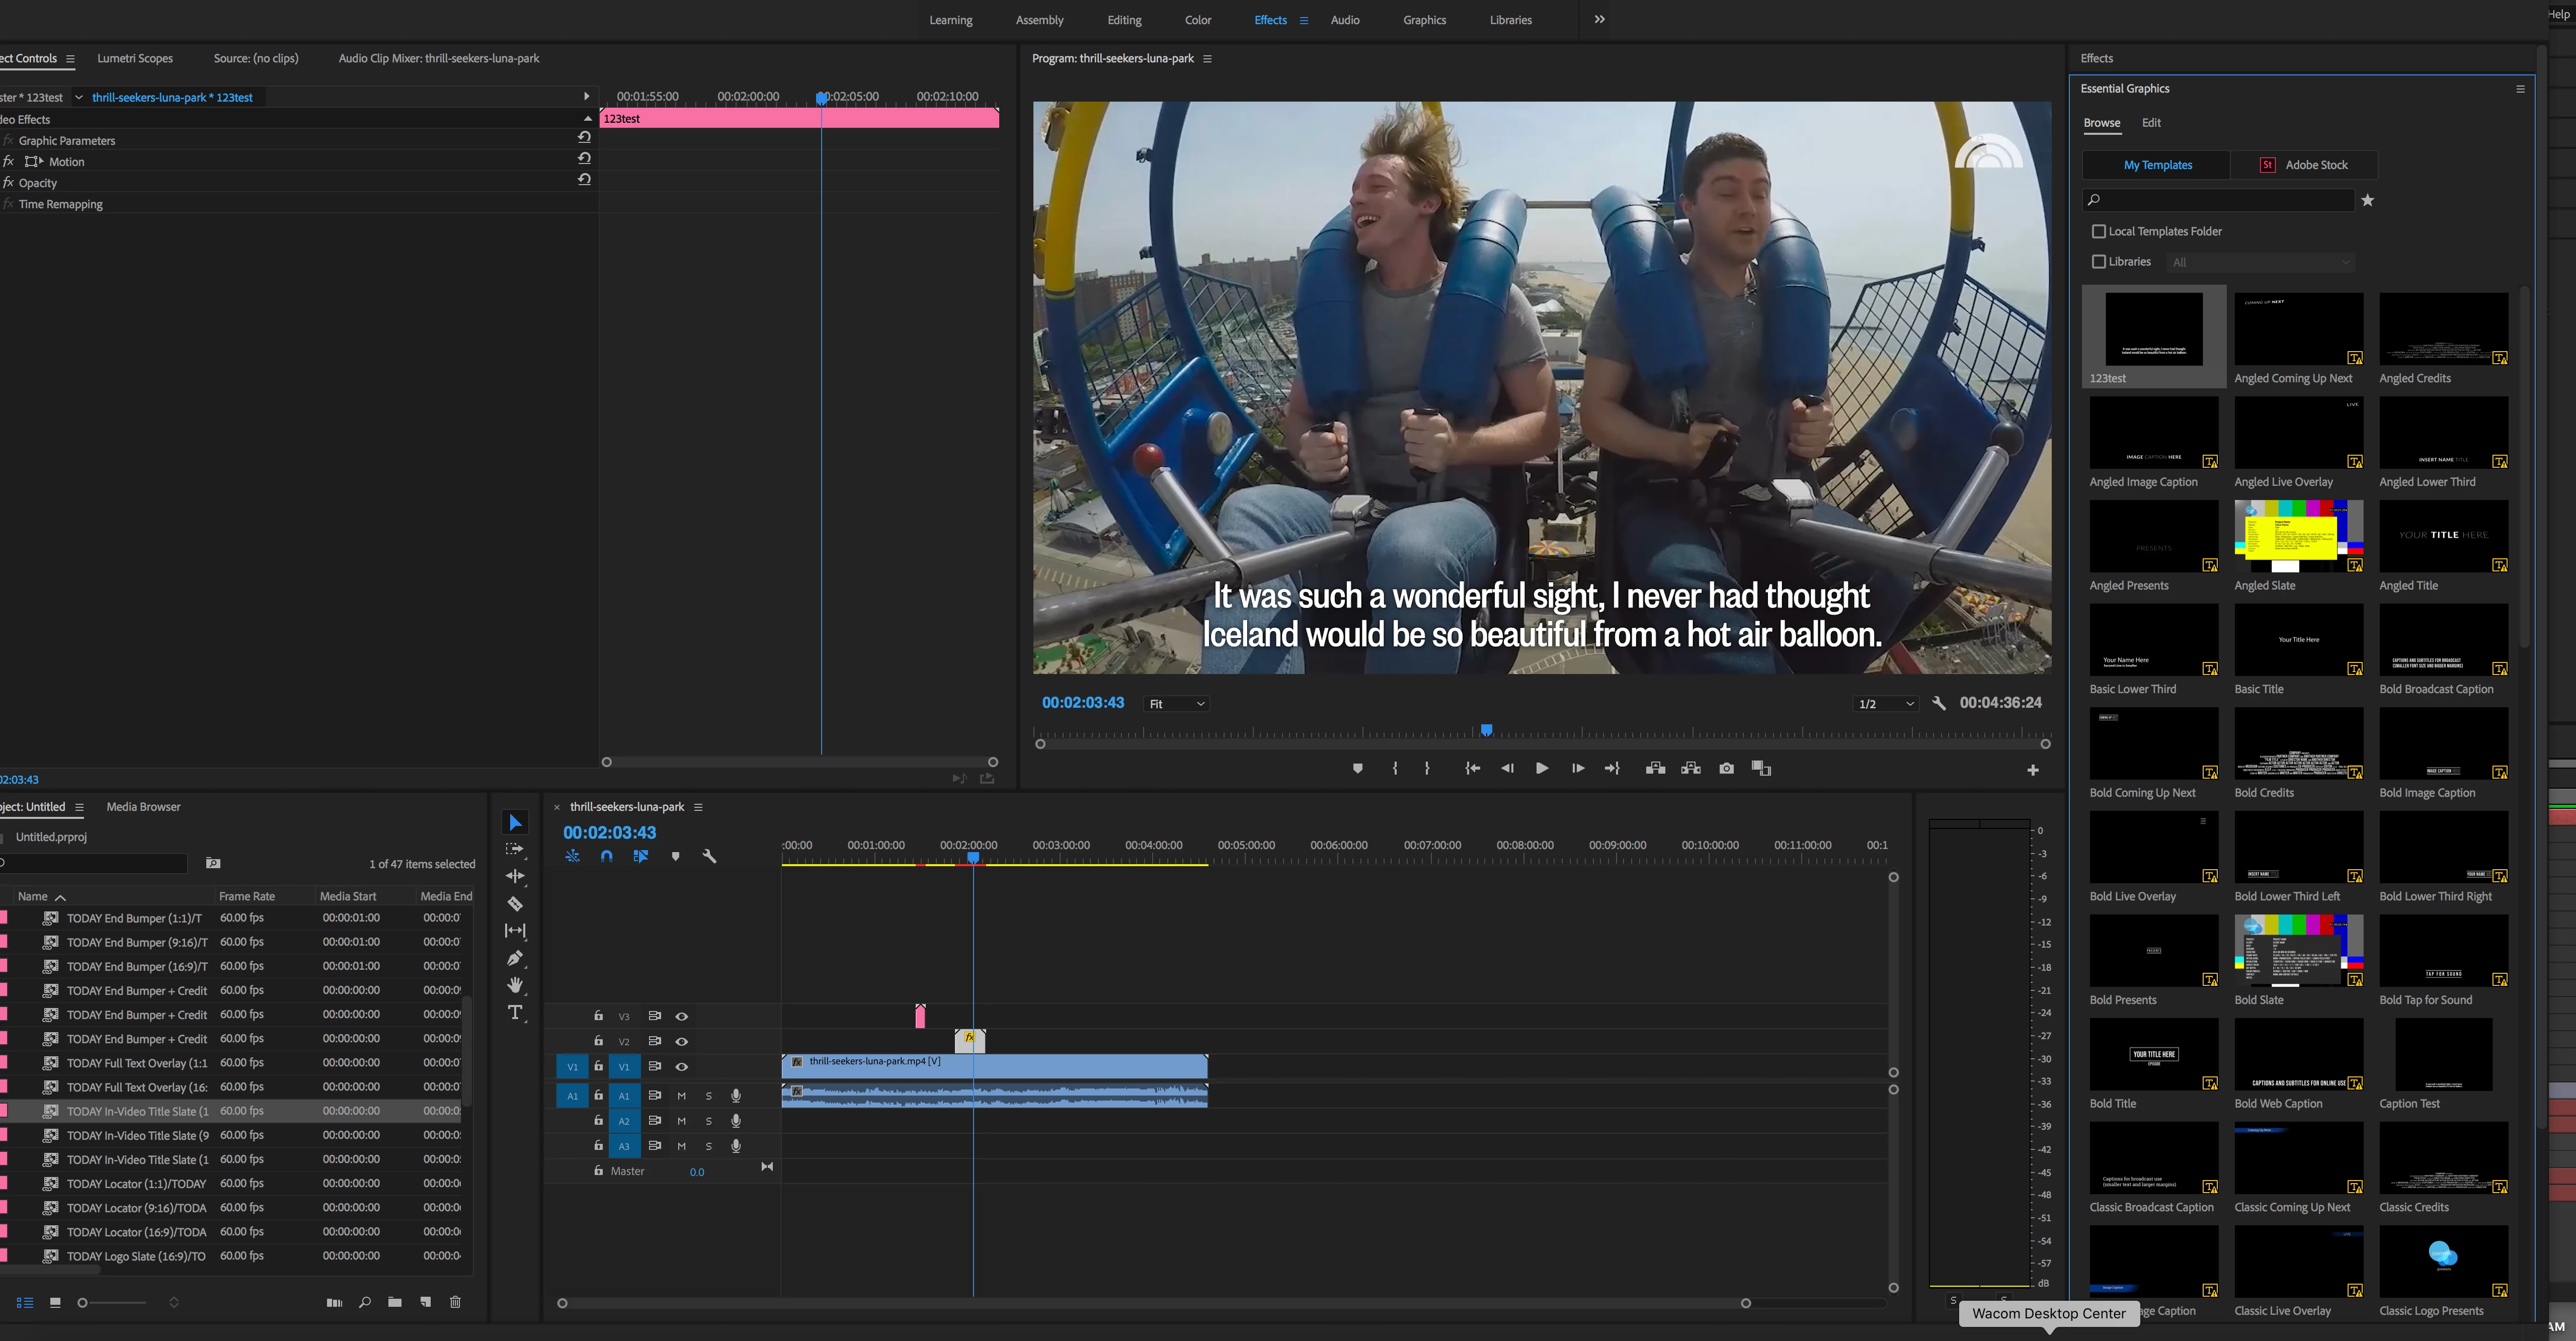Switch to the Color workspace tab
The image size is (2576, 1341).
[1197, 20]
